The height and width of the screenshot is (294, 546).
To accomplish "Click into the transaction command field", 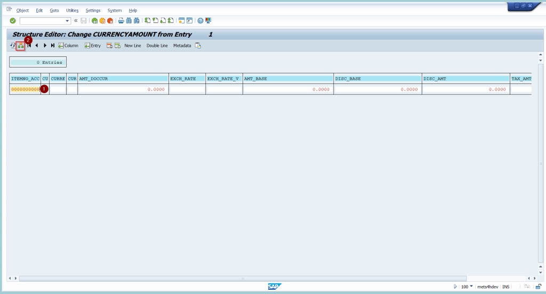I will [43, 21].
